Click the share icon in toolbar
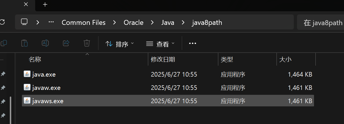Viewport: 344px width, 124px height. point(66,43)
